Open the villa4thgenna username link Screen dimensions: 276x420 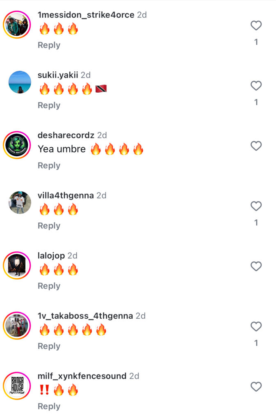pyautogui.click(x=66, y=196)
